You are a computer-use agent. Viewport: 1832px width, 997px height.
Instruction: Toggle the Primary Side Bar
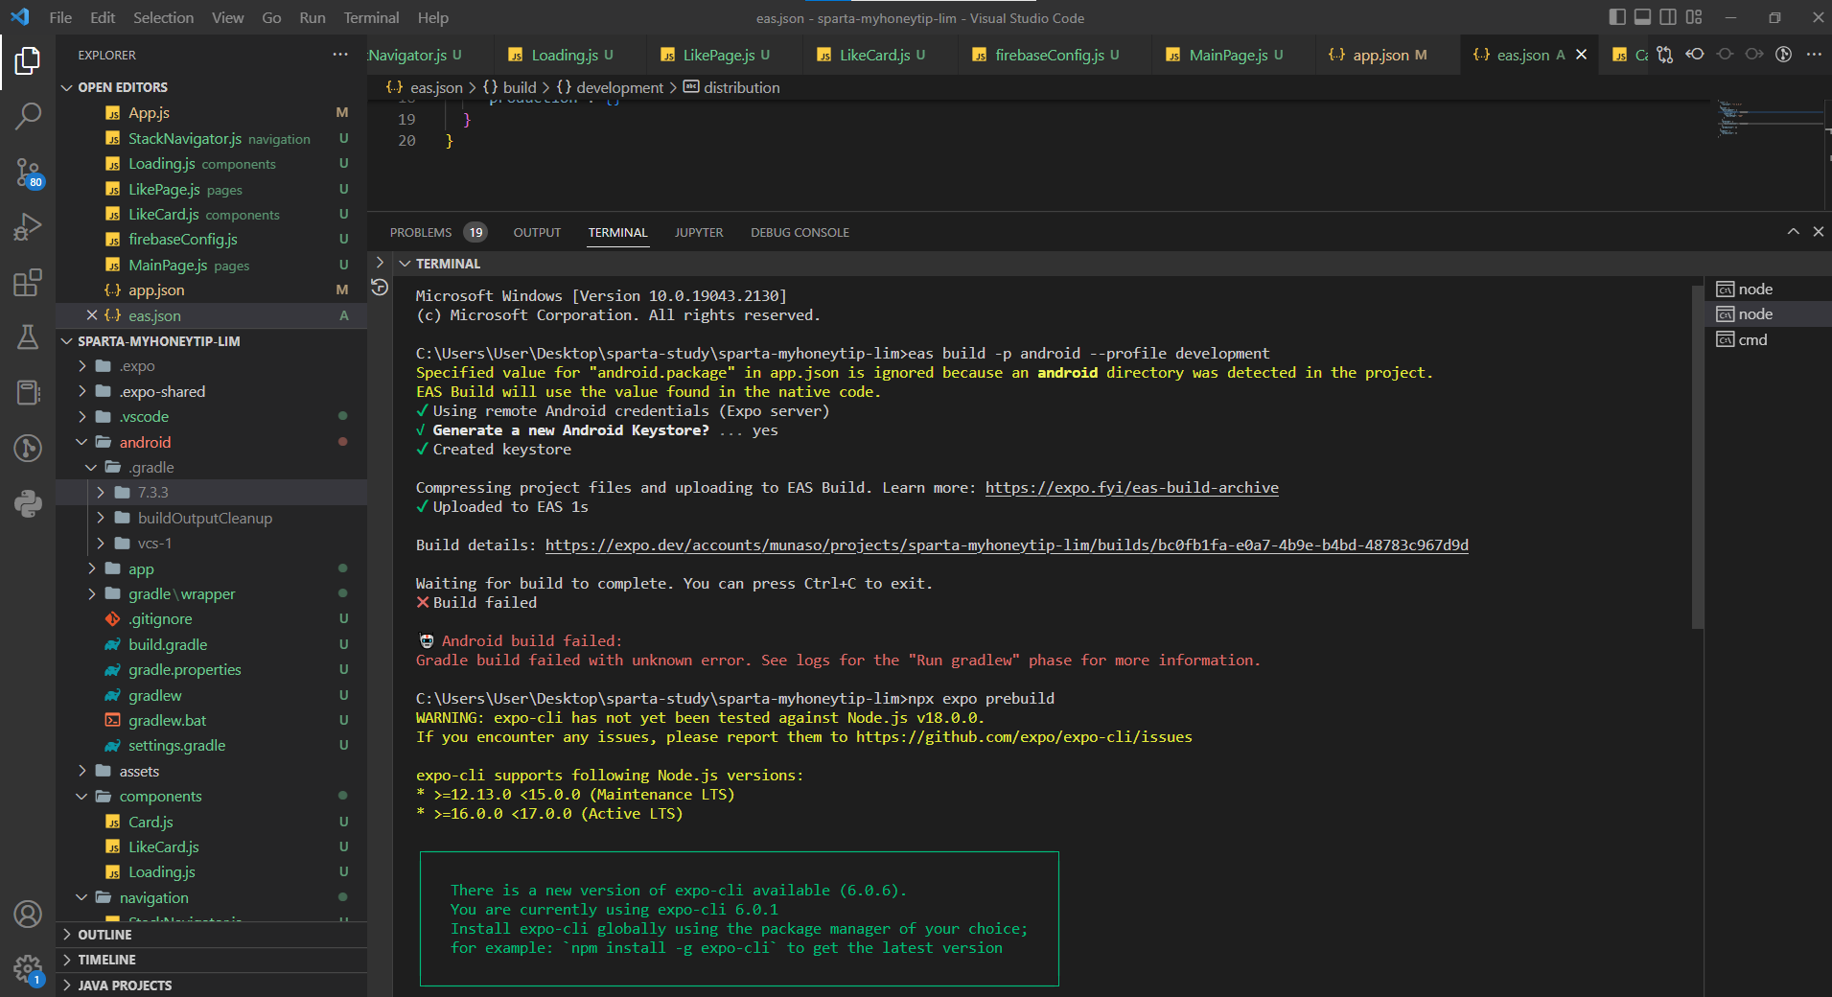coord(1617,17)
